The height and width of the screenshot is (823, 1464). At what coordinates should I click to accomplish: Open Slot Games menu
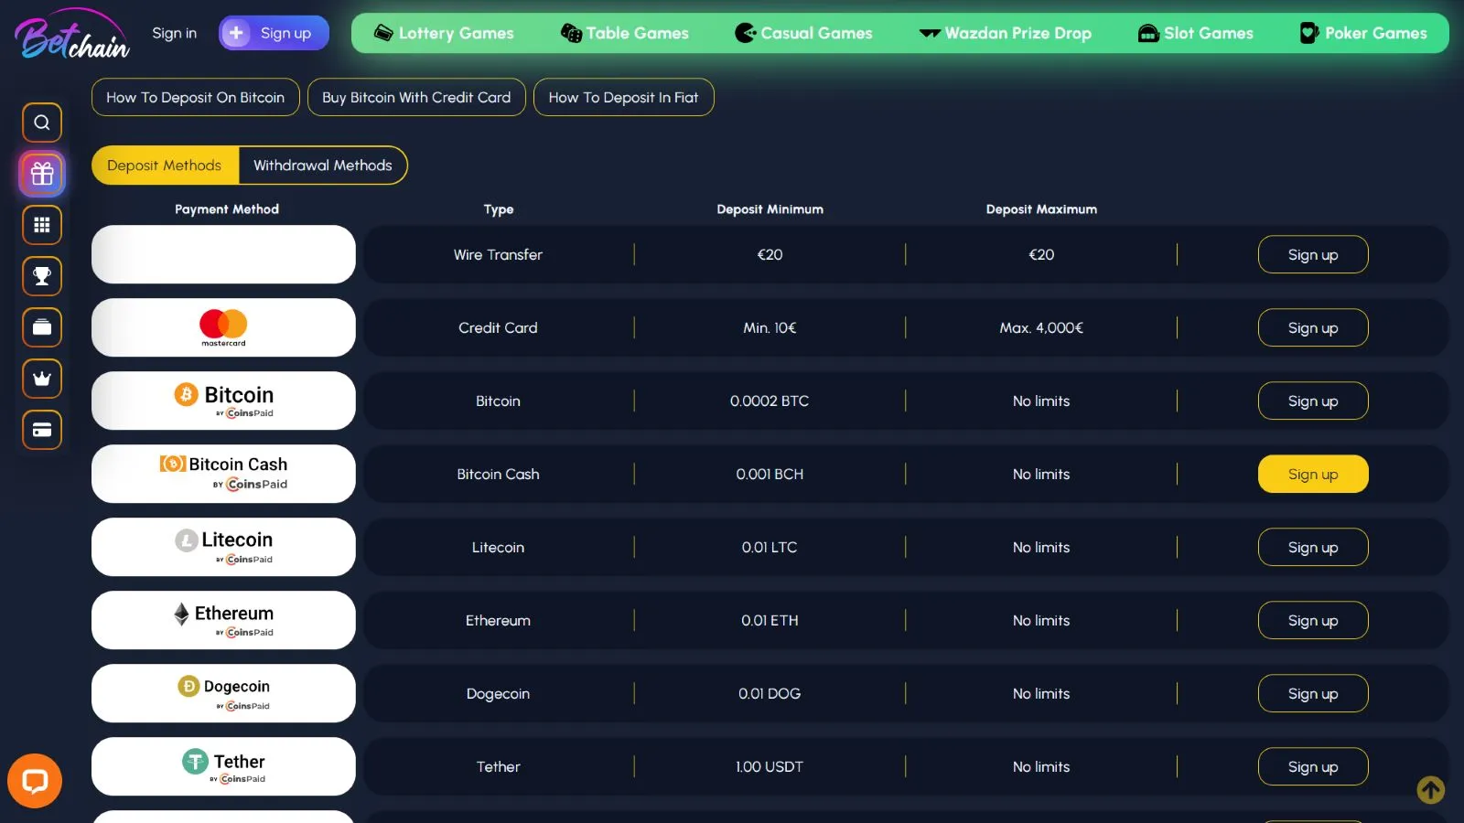click(1195, 33)
